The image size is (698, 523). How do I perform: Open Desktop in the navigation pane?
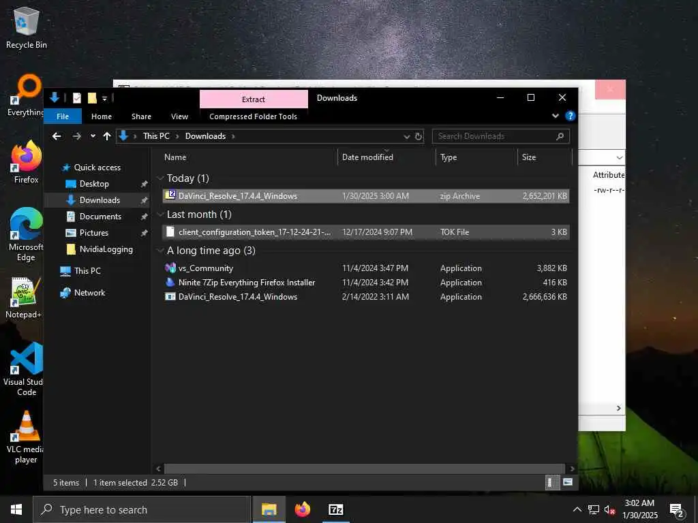[94, 184]
